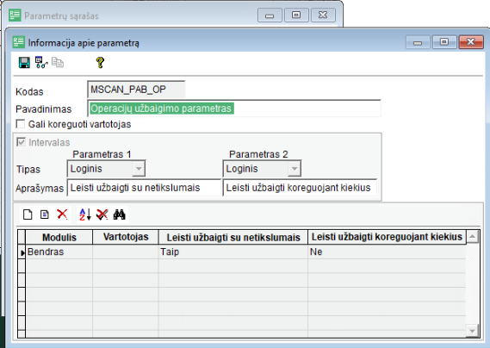Click the grayed copy documents icon

coord(58,63)
